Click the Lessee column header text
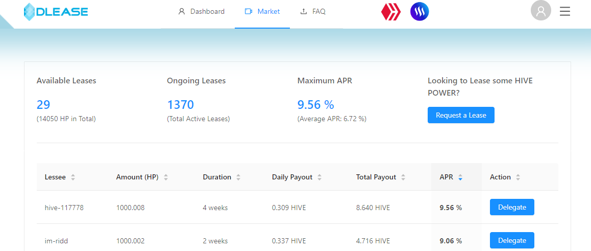 55,177
